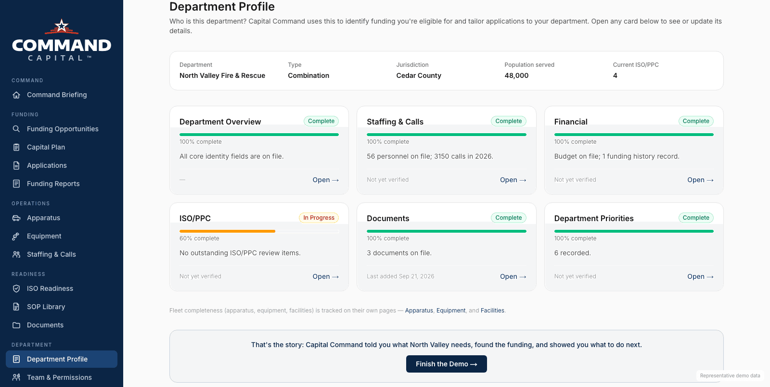Click the Applications document icon
Viewport: 770px width, 387px height.
(16, 165)
